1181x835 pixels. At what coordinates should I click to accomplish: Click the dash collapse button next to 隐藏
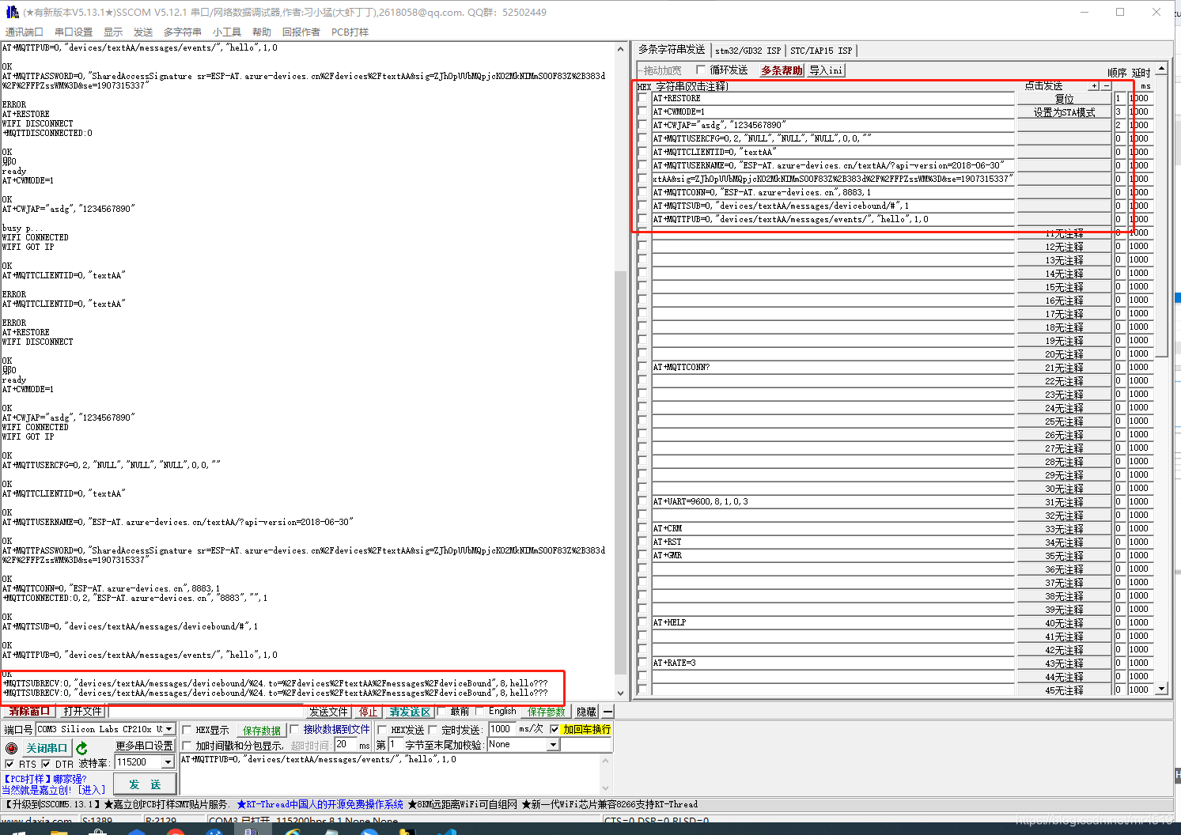[x=608, y=712]
